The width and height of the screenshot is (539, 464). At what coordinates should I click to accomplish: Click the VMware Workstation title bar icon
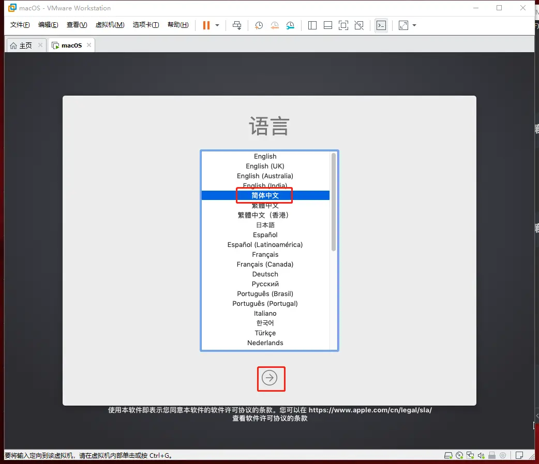pos(12,8)
